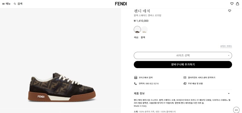Click the 메뉴 label in header

(8, 4)
